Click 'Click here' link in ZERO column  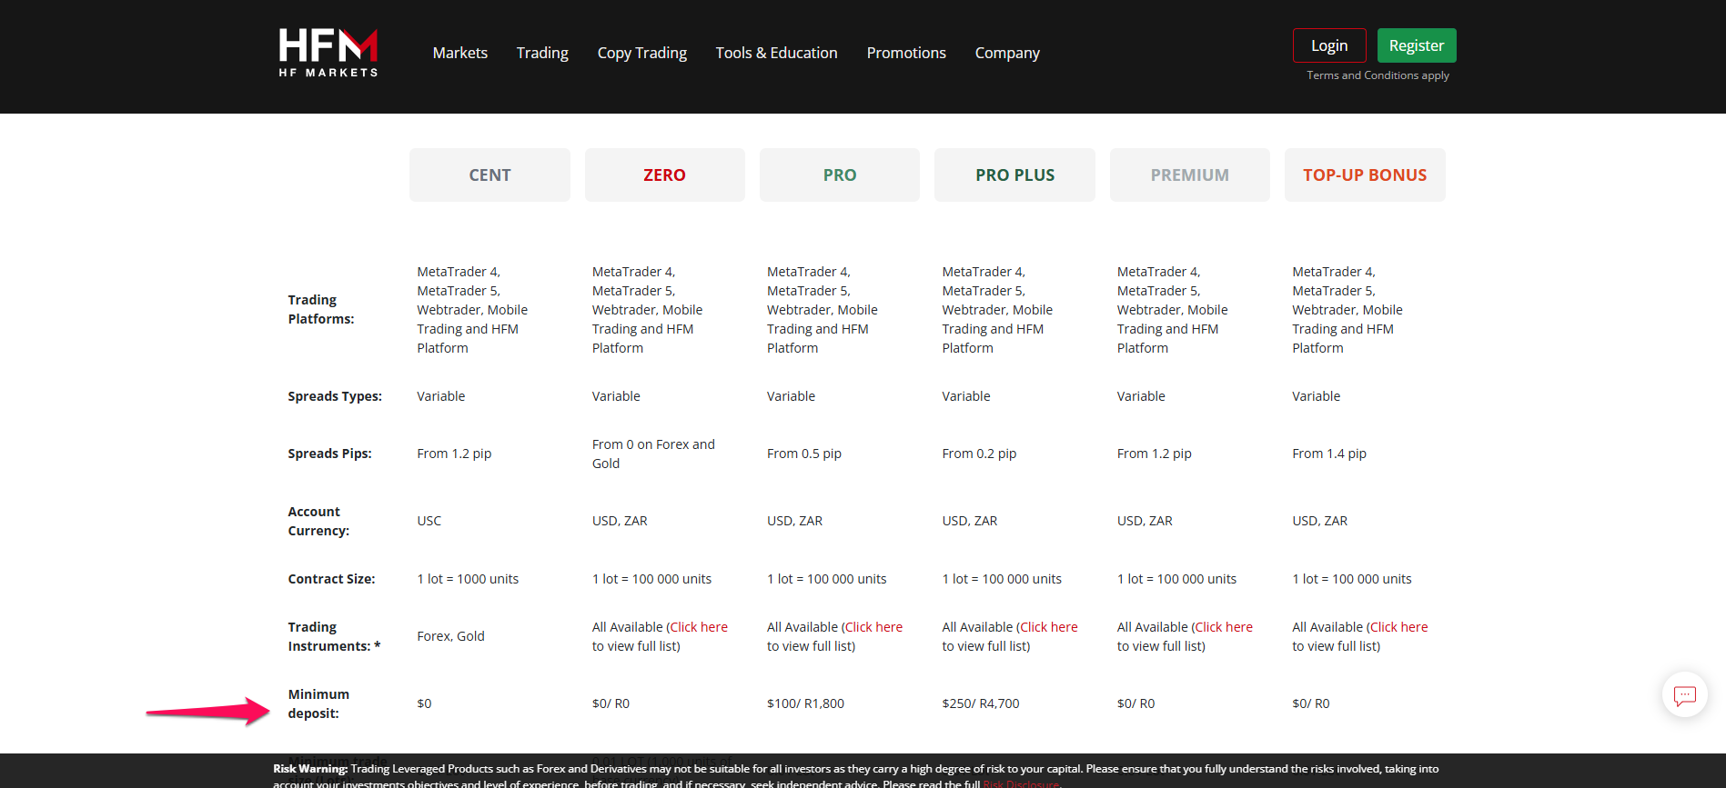[x=699, y=627]
